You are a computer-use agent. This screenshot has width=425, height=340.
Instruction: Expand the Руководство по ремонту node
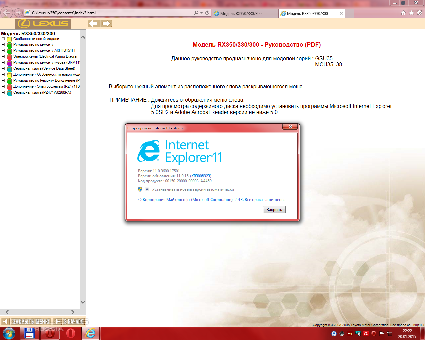coord(3,45)
